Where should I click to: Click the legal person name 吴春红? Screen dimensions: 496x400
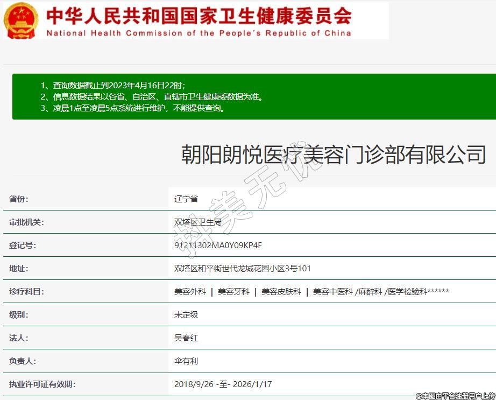coord(186,338)
